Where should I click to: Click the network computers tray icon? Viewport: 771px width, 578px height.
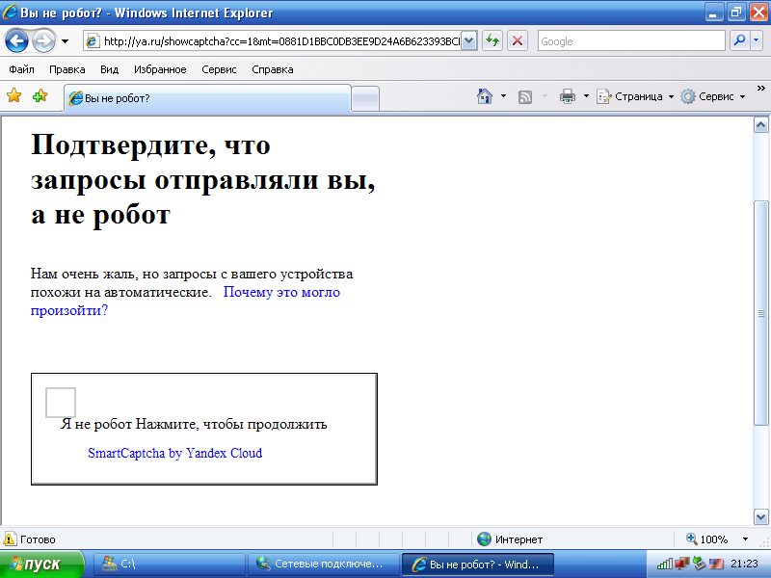tap(681, 564)
